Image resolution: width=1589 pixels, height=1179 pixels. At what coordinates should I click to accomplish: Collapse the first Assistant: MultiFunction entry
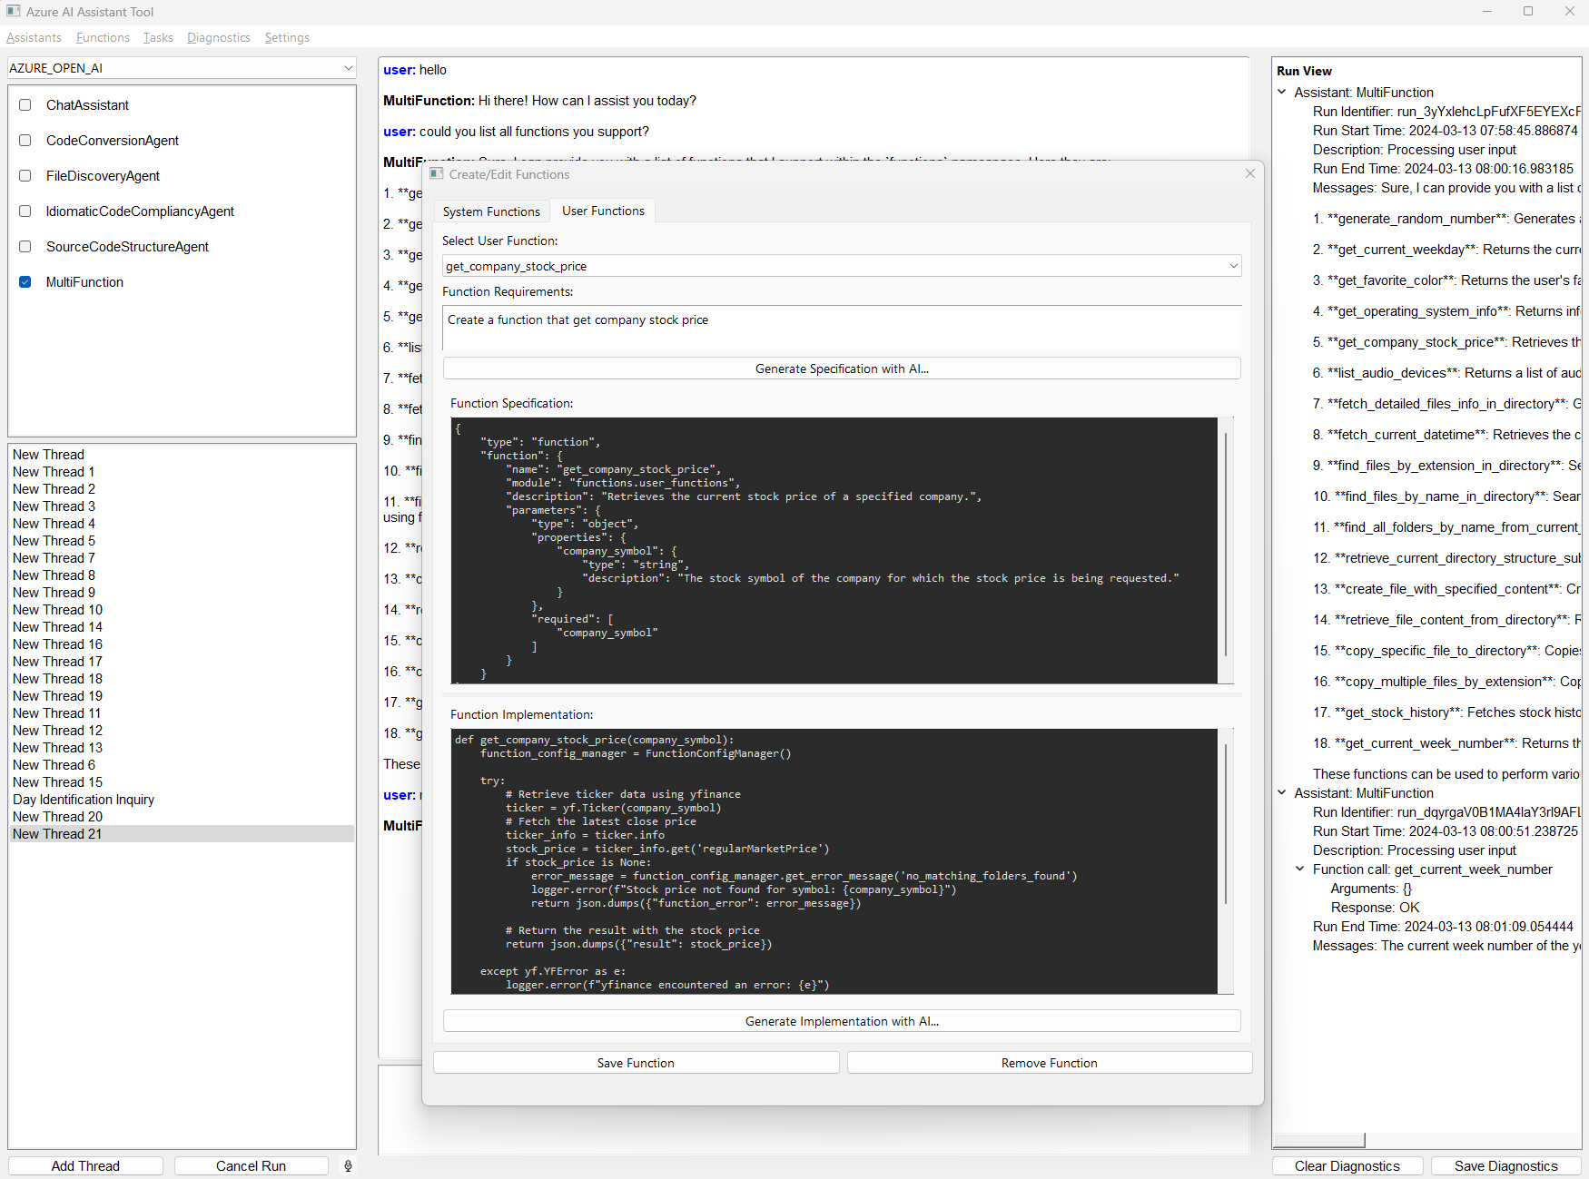tap(1282, 92)
